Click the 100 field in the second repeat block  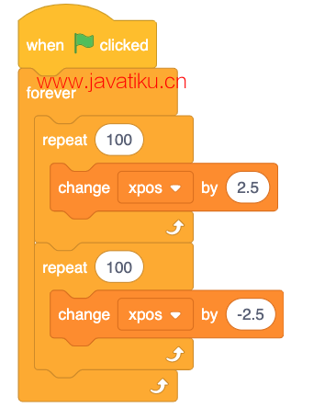click(119, 267)
